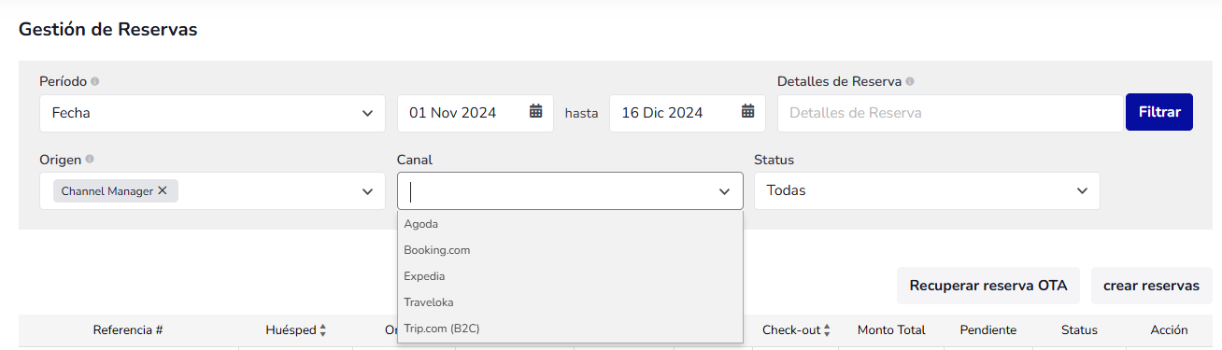Click the Filtrar button
The width and height of the screenshot is (1222, 350).
(x=1159, y=112)
